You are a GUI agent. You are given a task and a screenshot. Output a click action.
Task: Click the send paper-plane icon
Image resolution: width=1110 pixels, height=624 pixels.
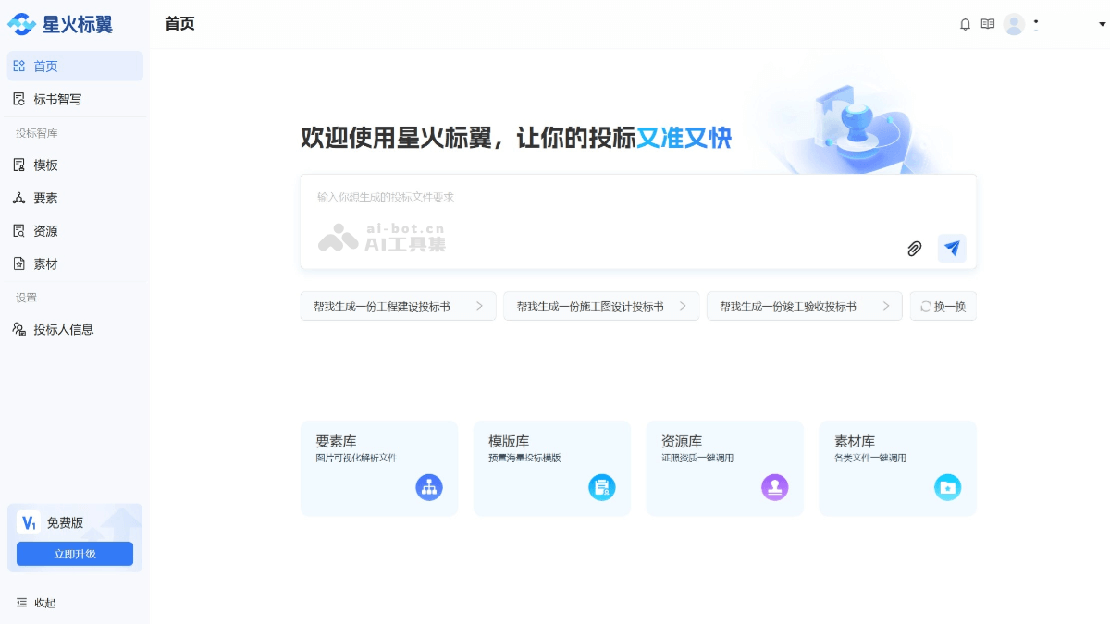[x=951, y=248]
